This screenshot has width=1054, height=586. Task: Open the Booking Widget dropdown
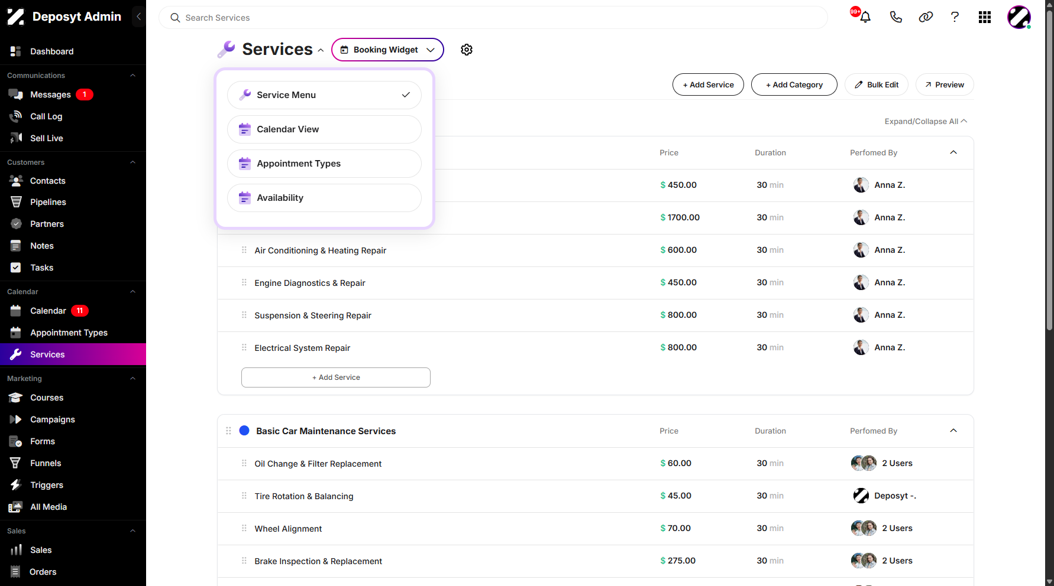[x=387, y=50]
